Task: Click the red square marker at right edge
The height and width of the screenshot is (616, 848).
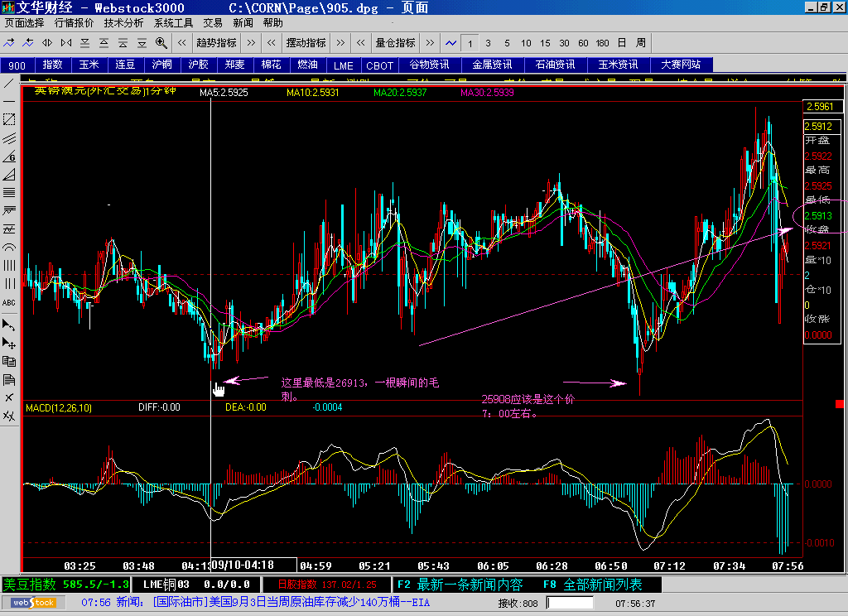Action: tap(840, 404)
